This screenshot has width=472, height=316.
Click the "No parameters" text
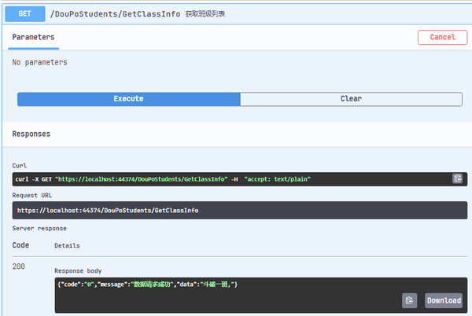(40, 63)
